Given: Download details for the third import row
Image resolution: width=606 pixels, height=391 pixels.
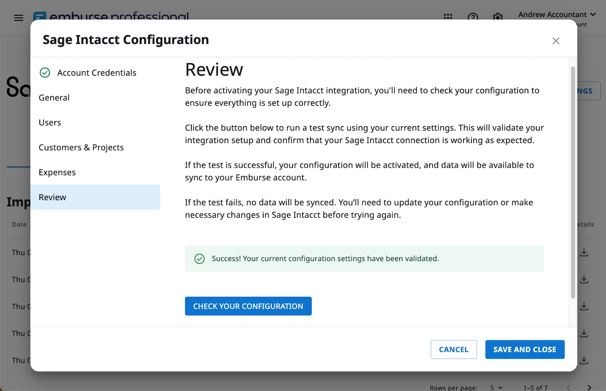Looking at the screenshot, I should 584,306.
